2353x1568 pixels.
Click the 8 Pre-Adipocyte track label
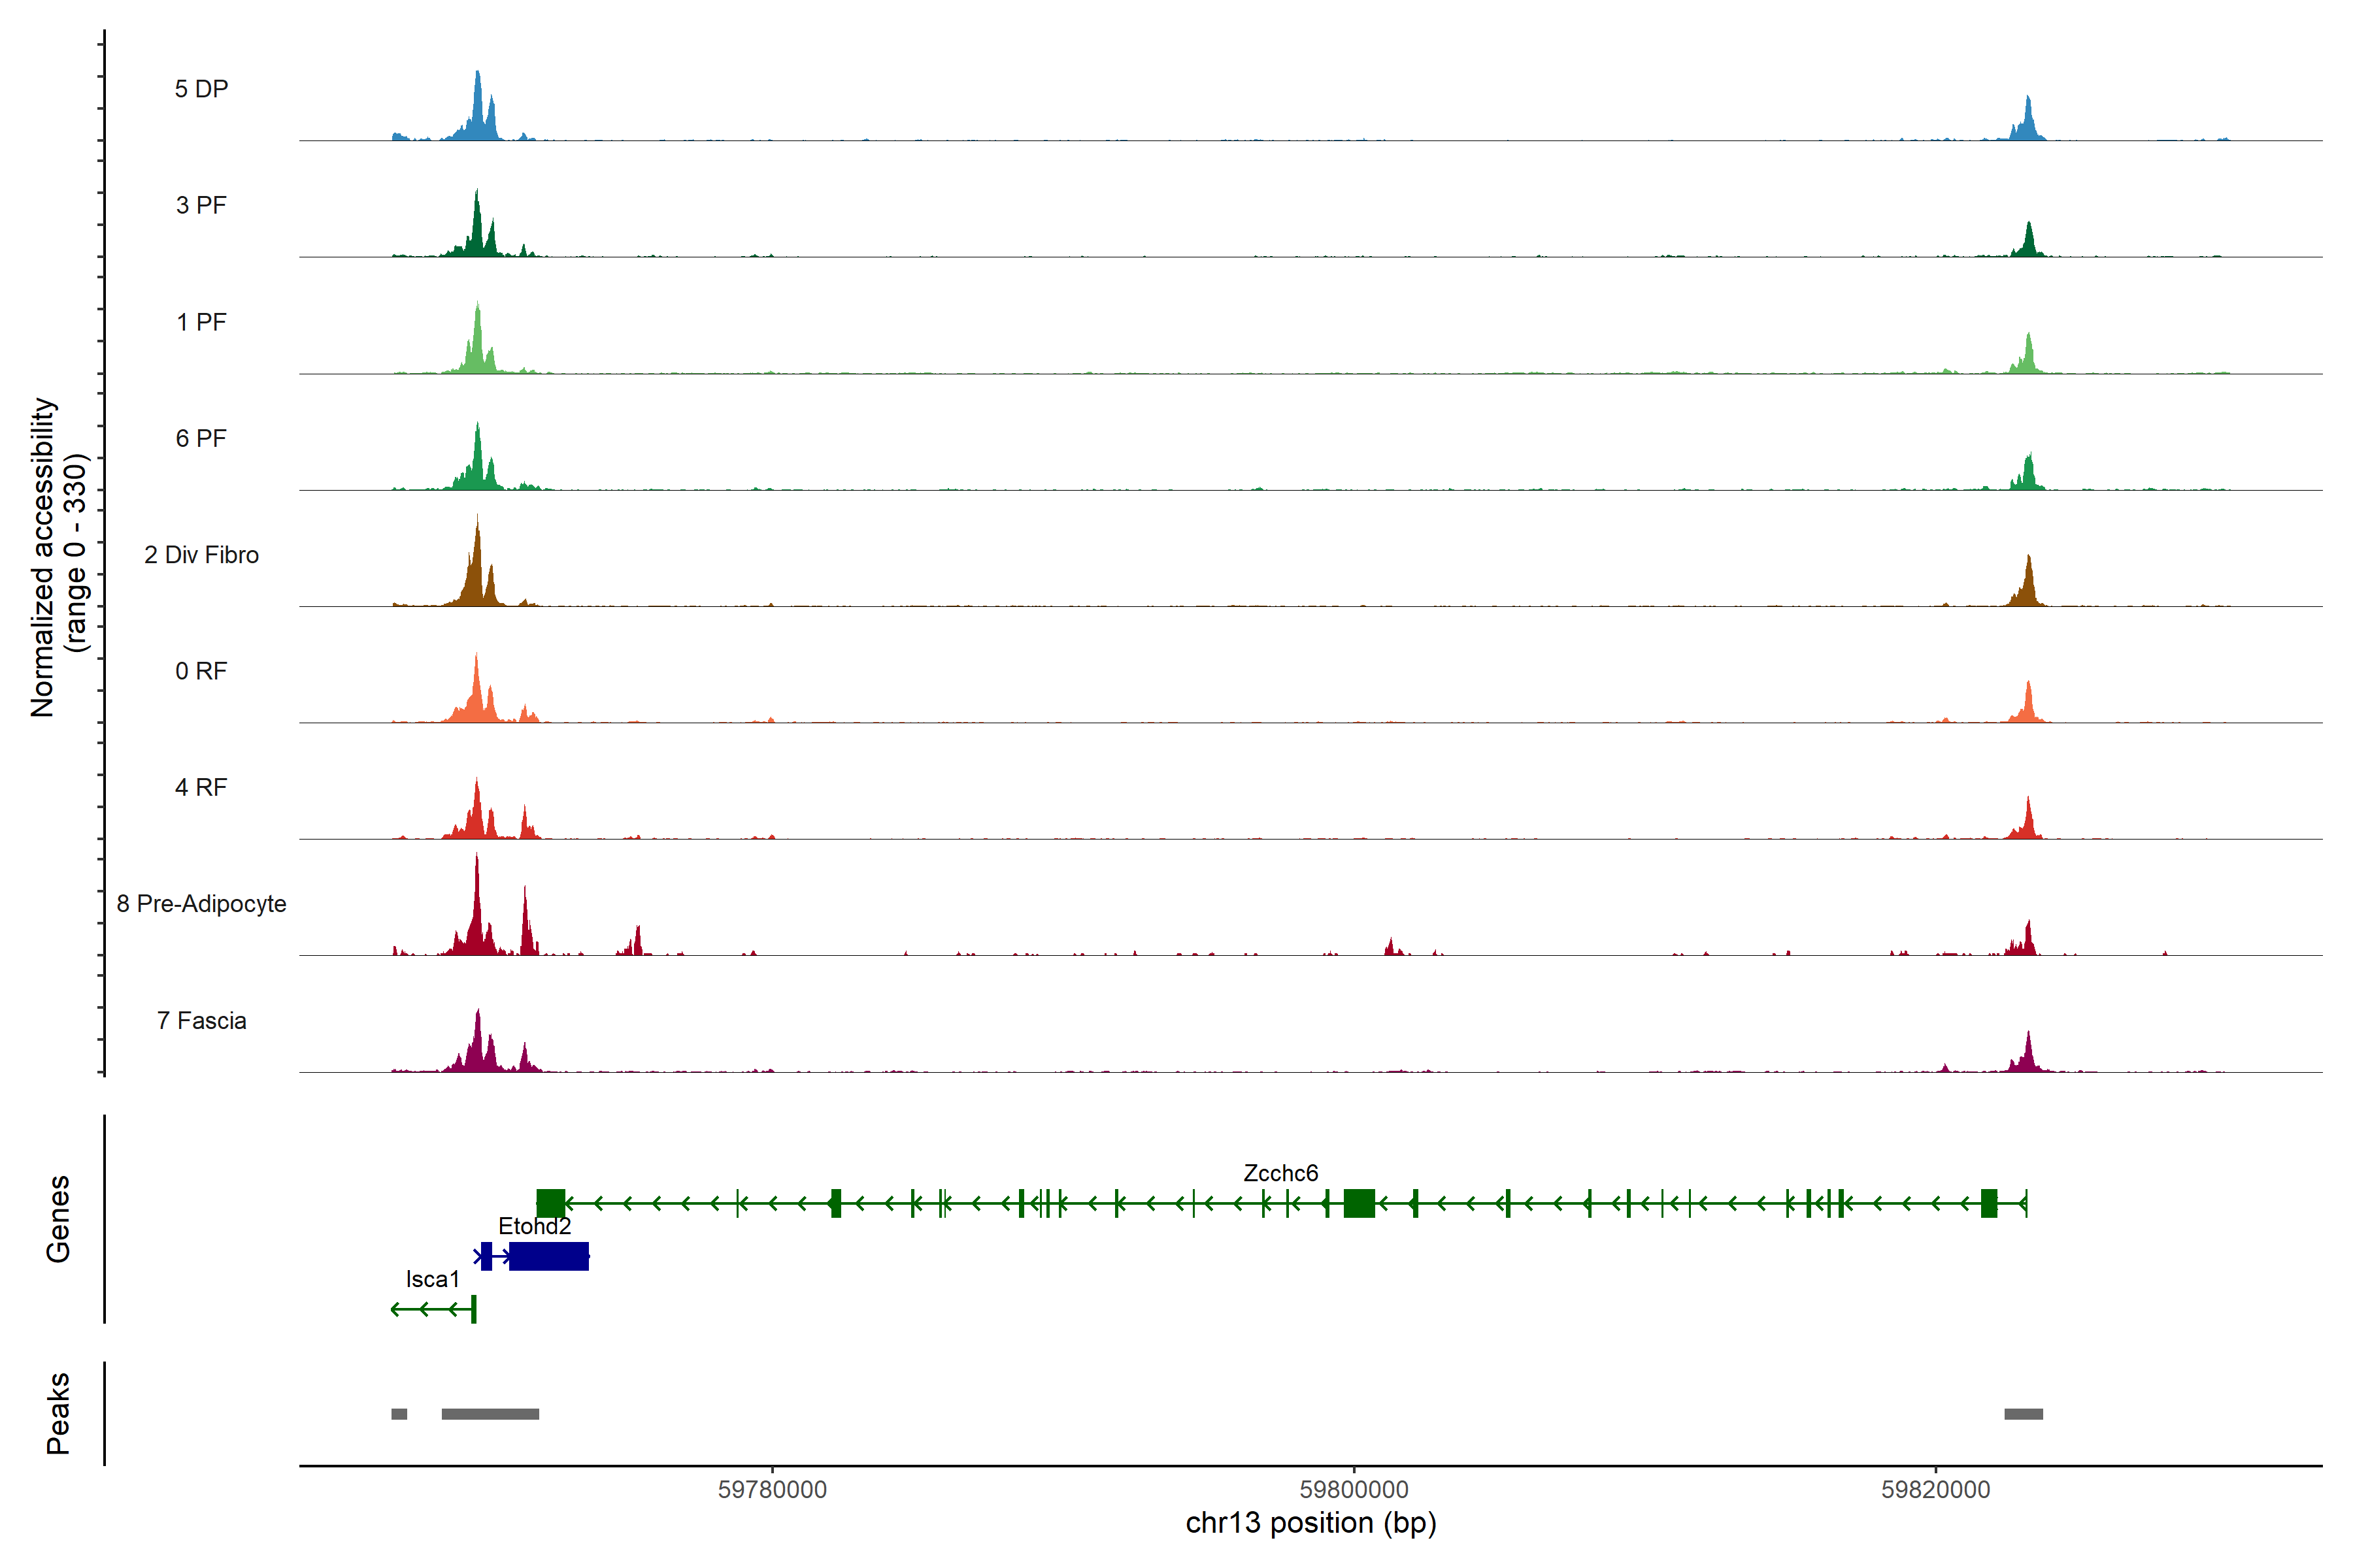[201, 904]
